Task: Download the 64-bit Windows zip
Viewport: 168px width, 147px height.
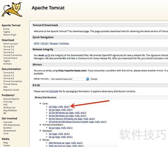Action: point(58,116)
